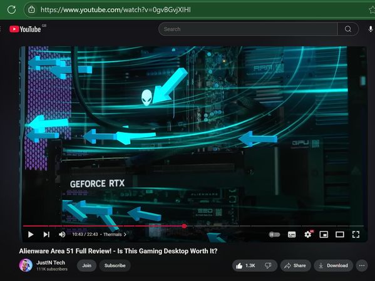
Task: Enter full screen mode
Action: pos(356,234)
